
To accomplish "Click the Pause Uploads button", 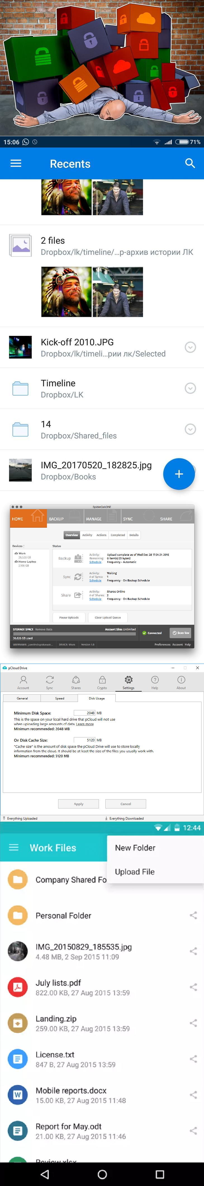I will pyautogui.click(x=69, y=617).
